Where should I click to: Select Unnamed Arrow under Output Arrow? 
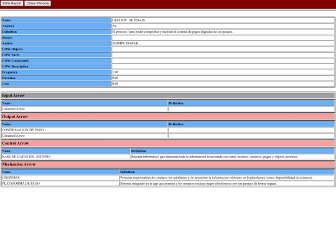(14, 136)
